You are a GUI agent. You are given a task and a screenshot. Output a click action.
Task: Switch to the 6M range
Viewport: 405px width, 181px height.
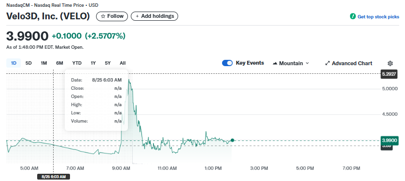click(x=59, y=63)
